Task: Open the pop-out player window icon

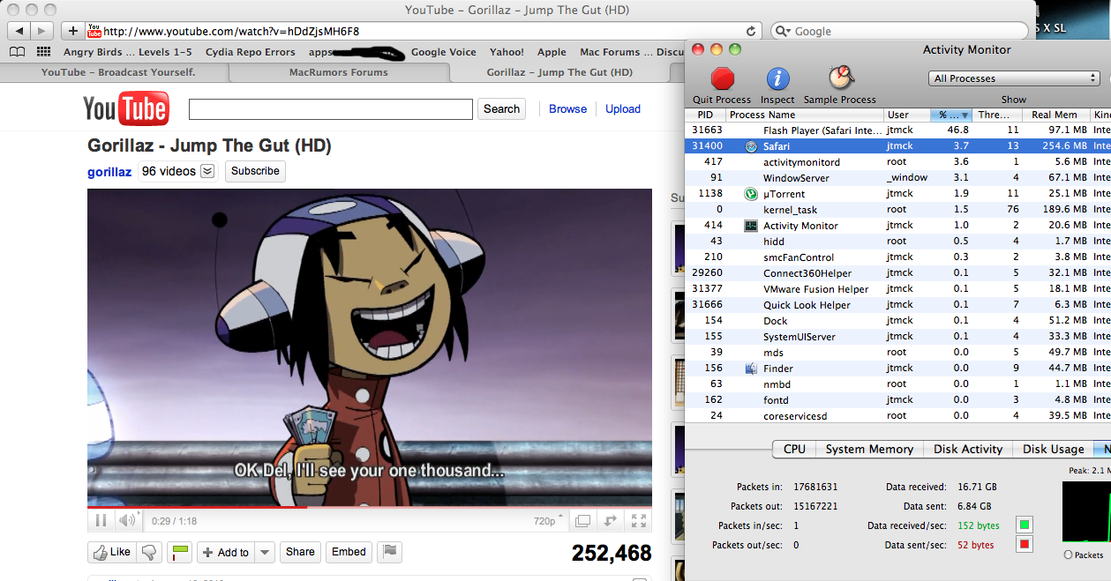Action: click(x=582, y=521)
